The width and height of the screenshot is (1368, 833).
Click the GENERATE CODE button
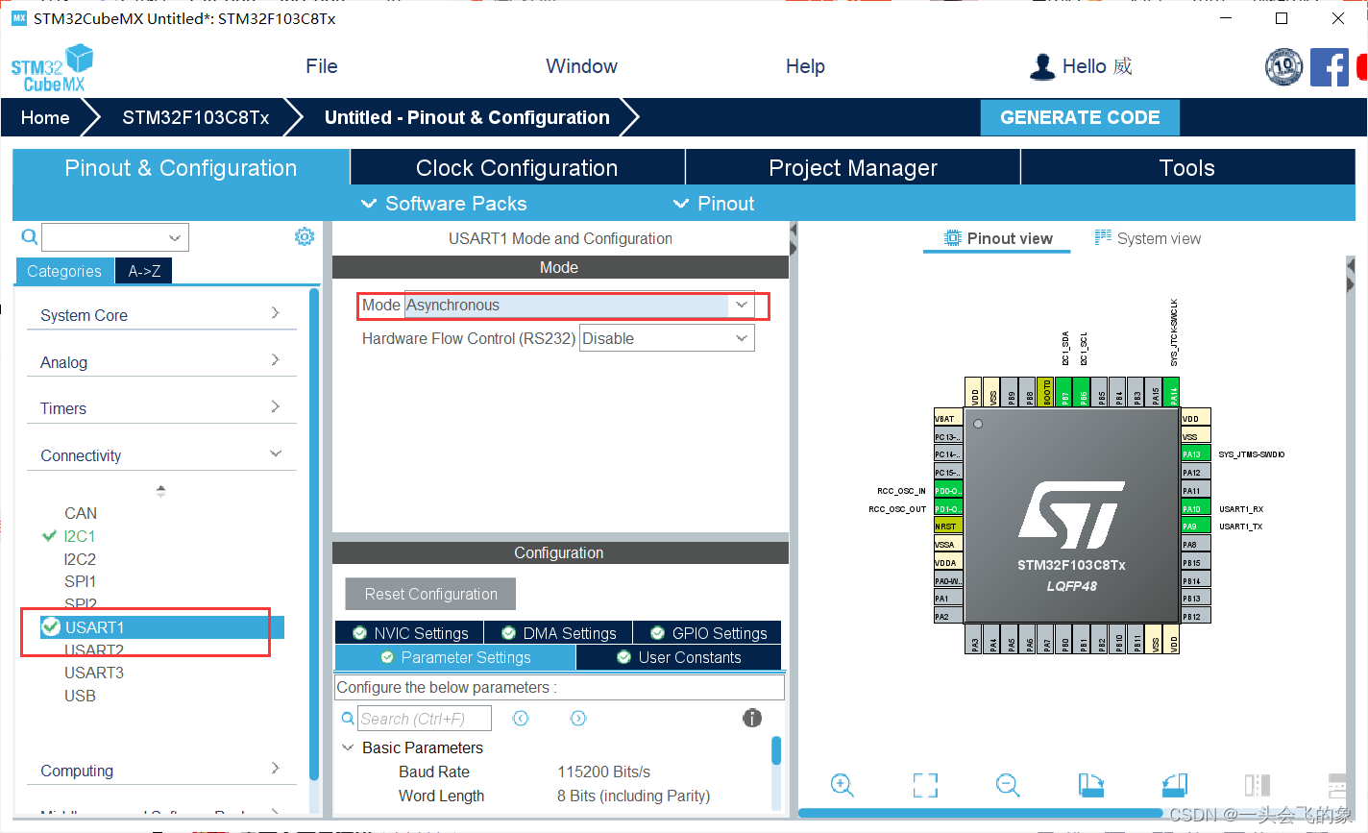point(1080,117)
